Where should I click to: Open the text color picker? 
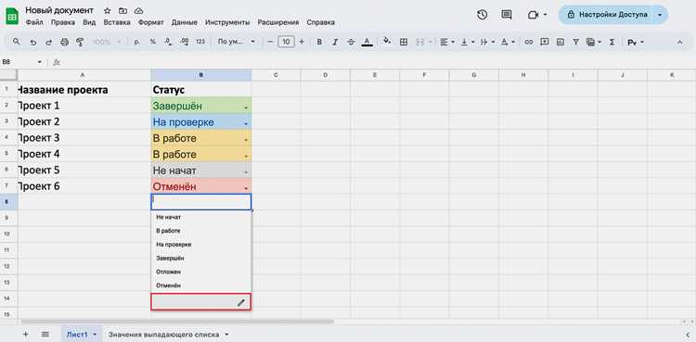coord(367,42)
